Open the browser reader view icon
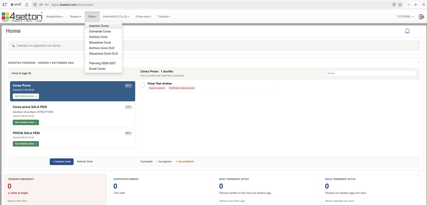Viewport: 427px width, 205px height. 394,5
